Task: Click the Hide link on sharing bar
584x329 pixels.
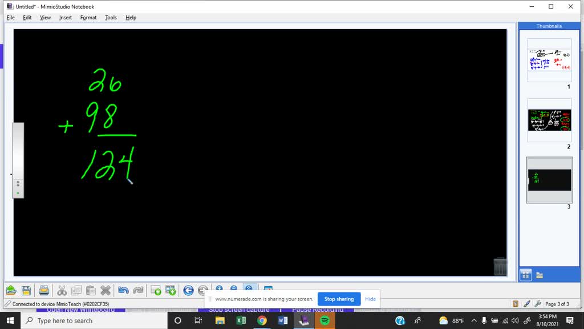Action: tap(370, 299)
